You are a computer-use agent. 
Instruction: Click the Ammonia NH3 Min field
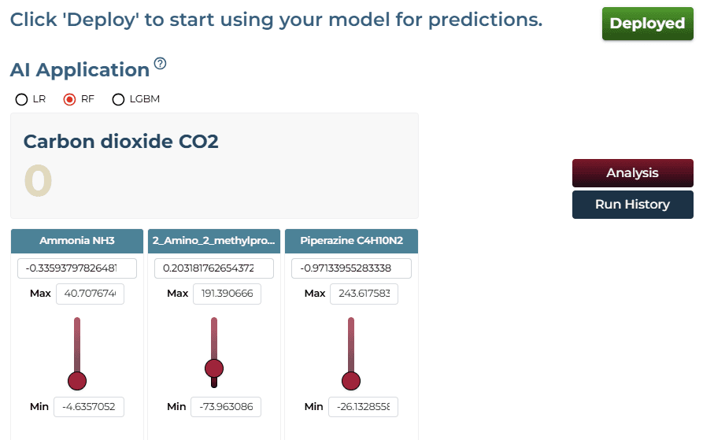pyautogui.click(x=89, y=407)
